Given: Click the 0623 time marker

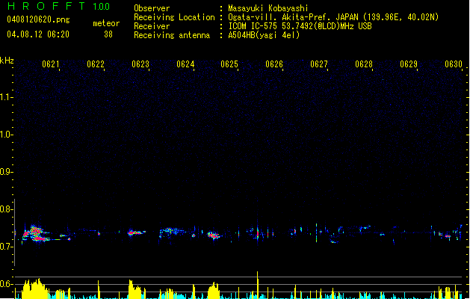Looking at the screenshot, I should click(140, 64).
